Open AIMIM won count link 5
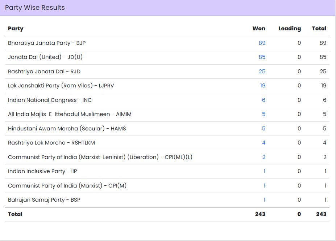336x241 pixels. pyautogui.click(x=264, y=114)
